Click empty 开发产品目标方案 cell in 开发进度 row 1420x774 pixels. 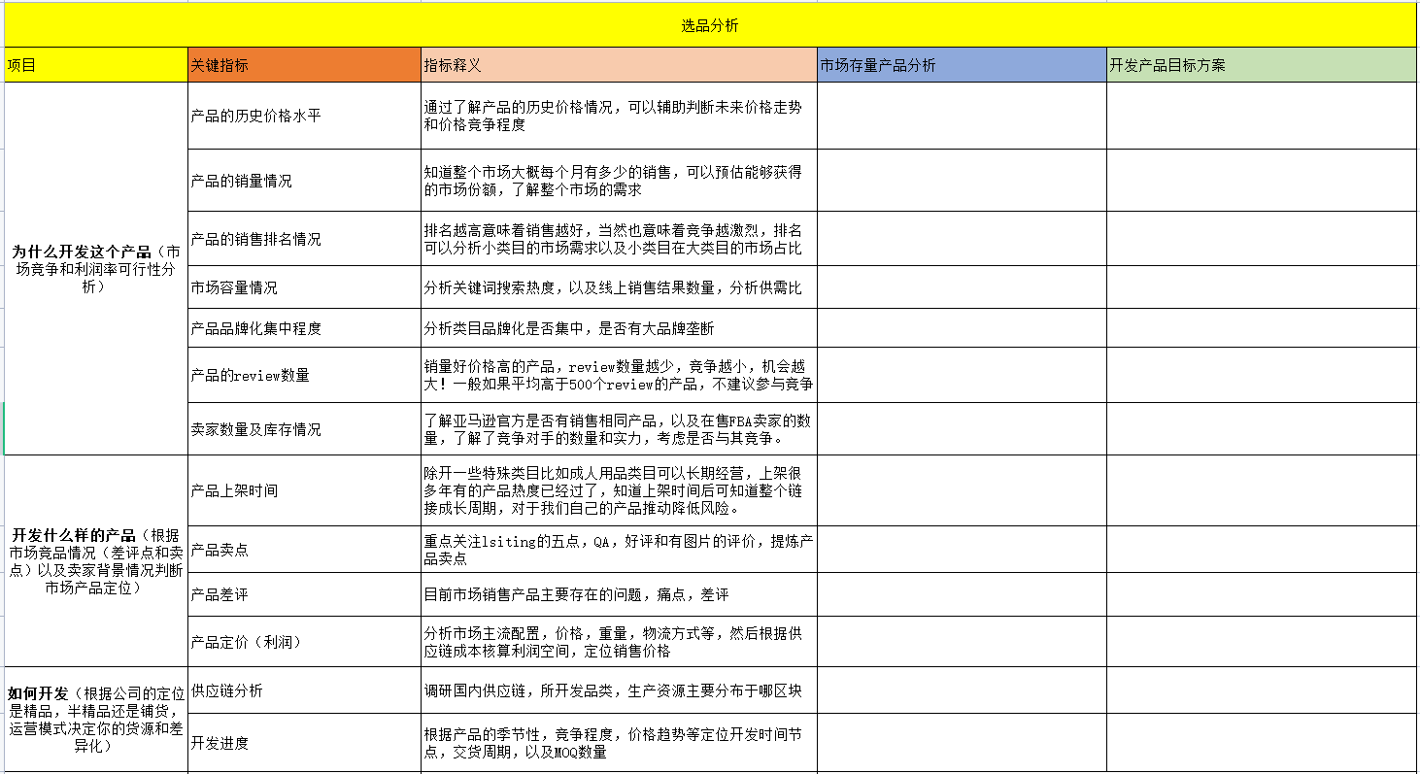1262,743
